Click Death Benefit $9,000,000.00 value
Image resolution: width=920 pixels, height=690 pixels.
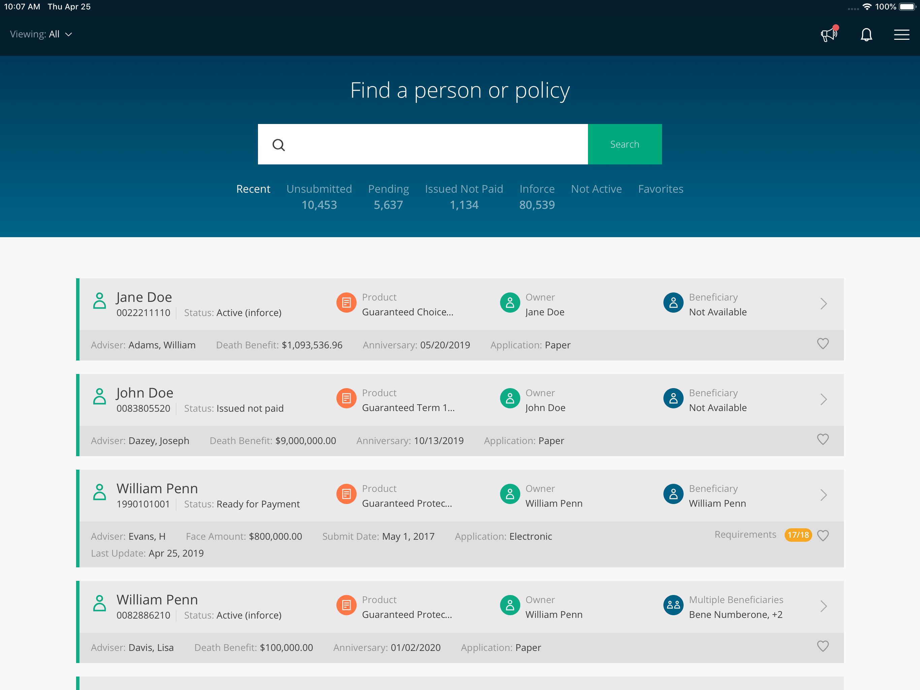pos(306,441)
